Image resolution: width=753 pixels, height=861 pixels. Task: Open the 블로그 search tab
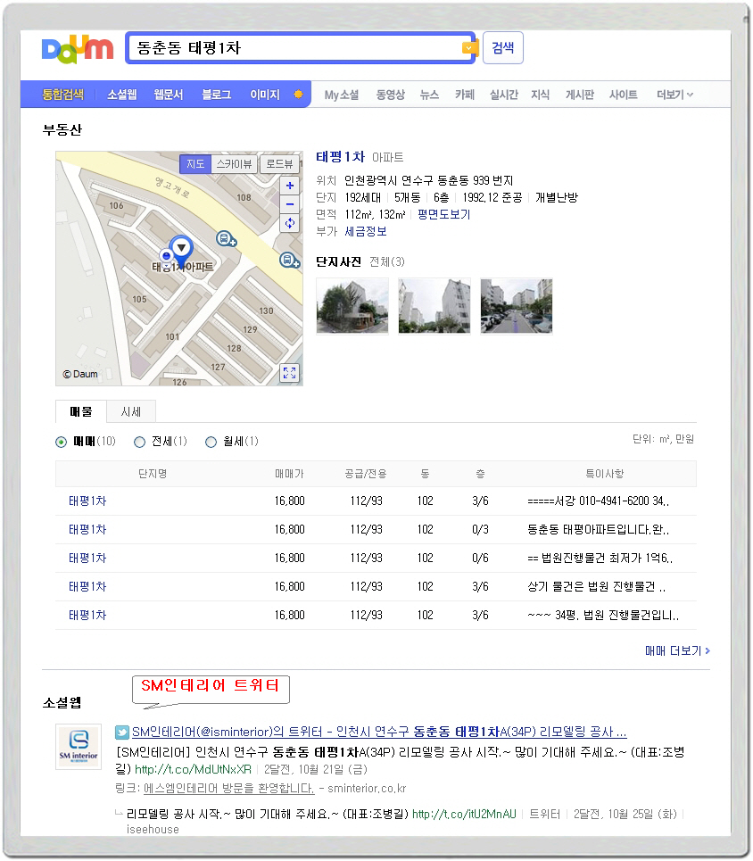(217, 95)
